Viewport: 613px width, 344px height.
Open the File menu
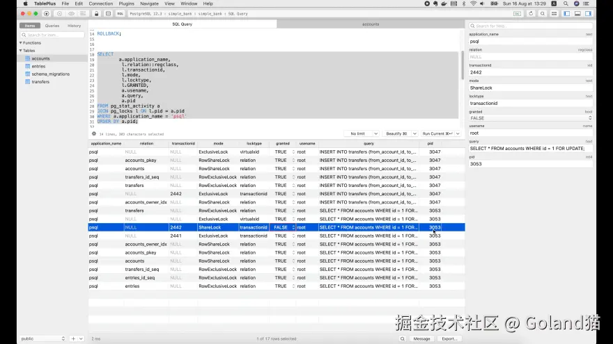pyautogui.click(x=65, y=3)
